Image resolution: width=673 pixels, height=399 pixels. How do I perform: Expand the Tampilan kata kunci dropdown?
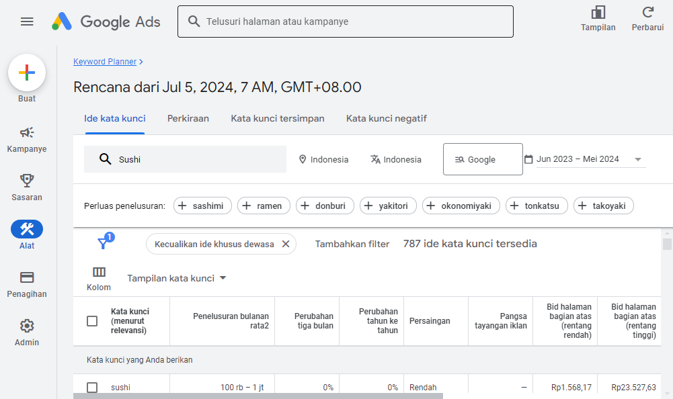pos(176,278)
